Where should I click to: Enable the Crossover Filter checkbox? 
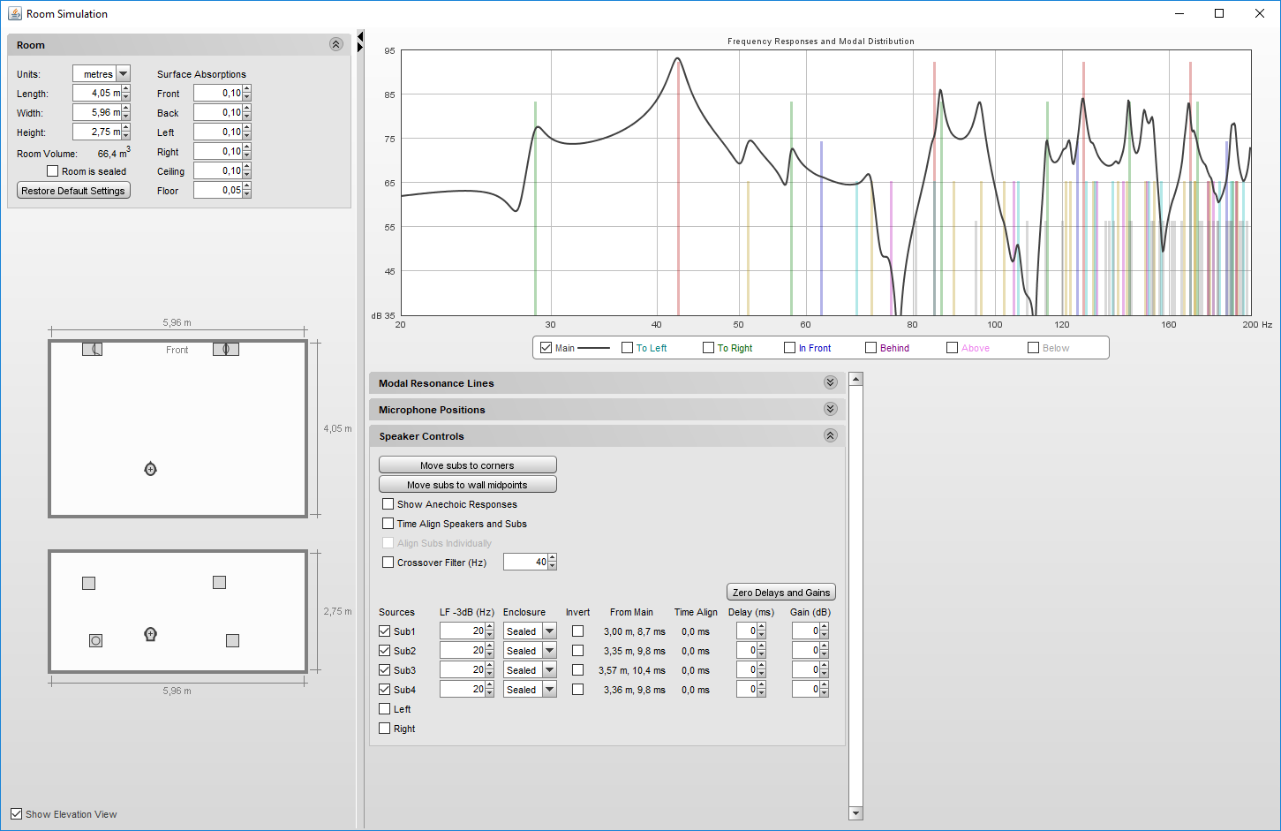(x=388, y=563)
